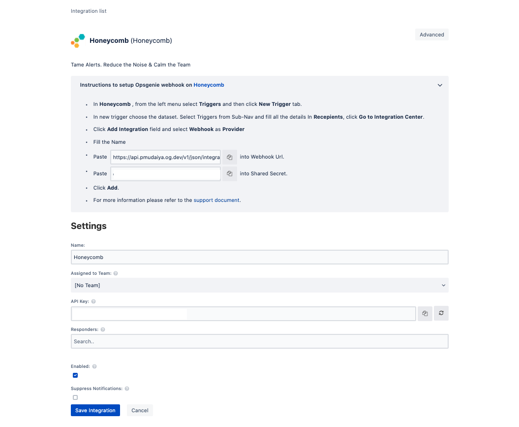Click the Webhook URL text field
Screen dimensions: 519x427
[165, 157]
